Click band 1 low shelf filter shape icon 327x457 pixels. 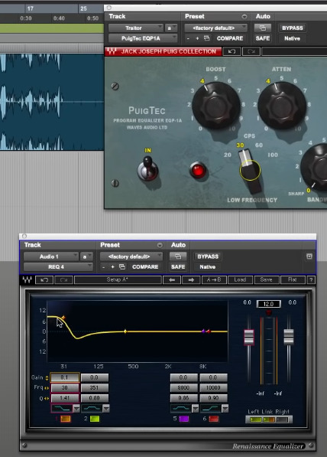[x=62, y=409]
